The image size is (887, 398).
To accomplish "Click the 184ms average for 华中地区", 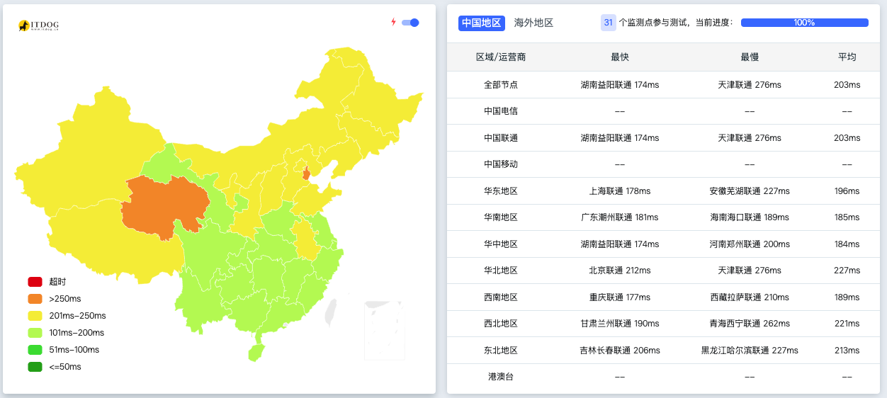I will point(847,244).
